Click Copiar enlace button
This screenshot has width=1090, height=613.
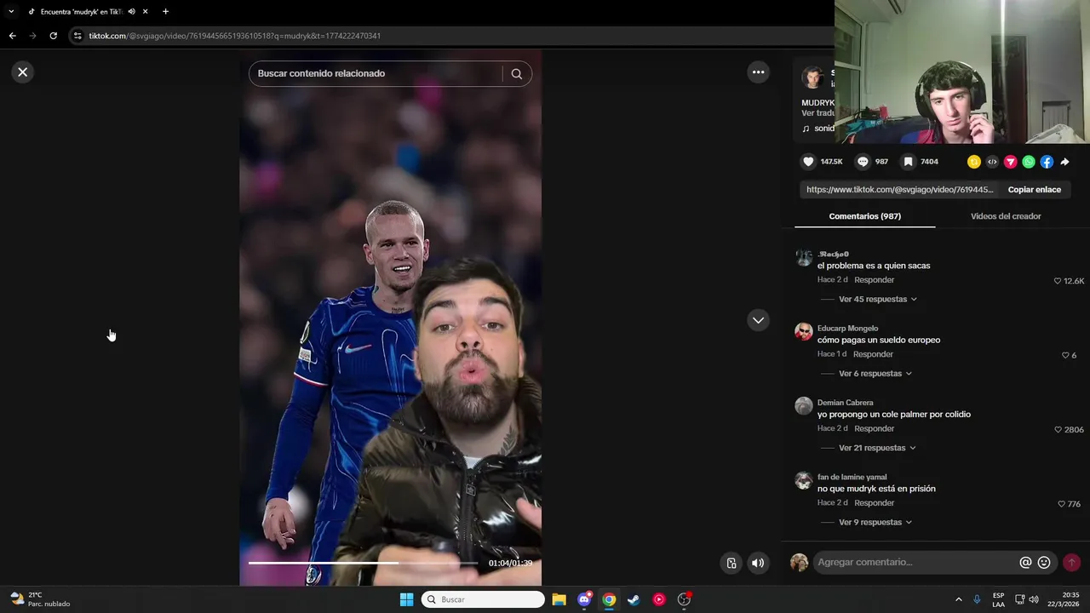tap(1035, 190)
